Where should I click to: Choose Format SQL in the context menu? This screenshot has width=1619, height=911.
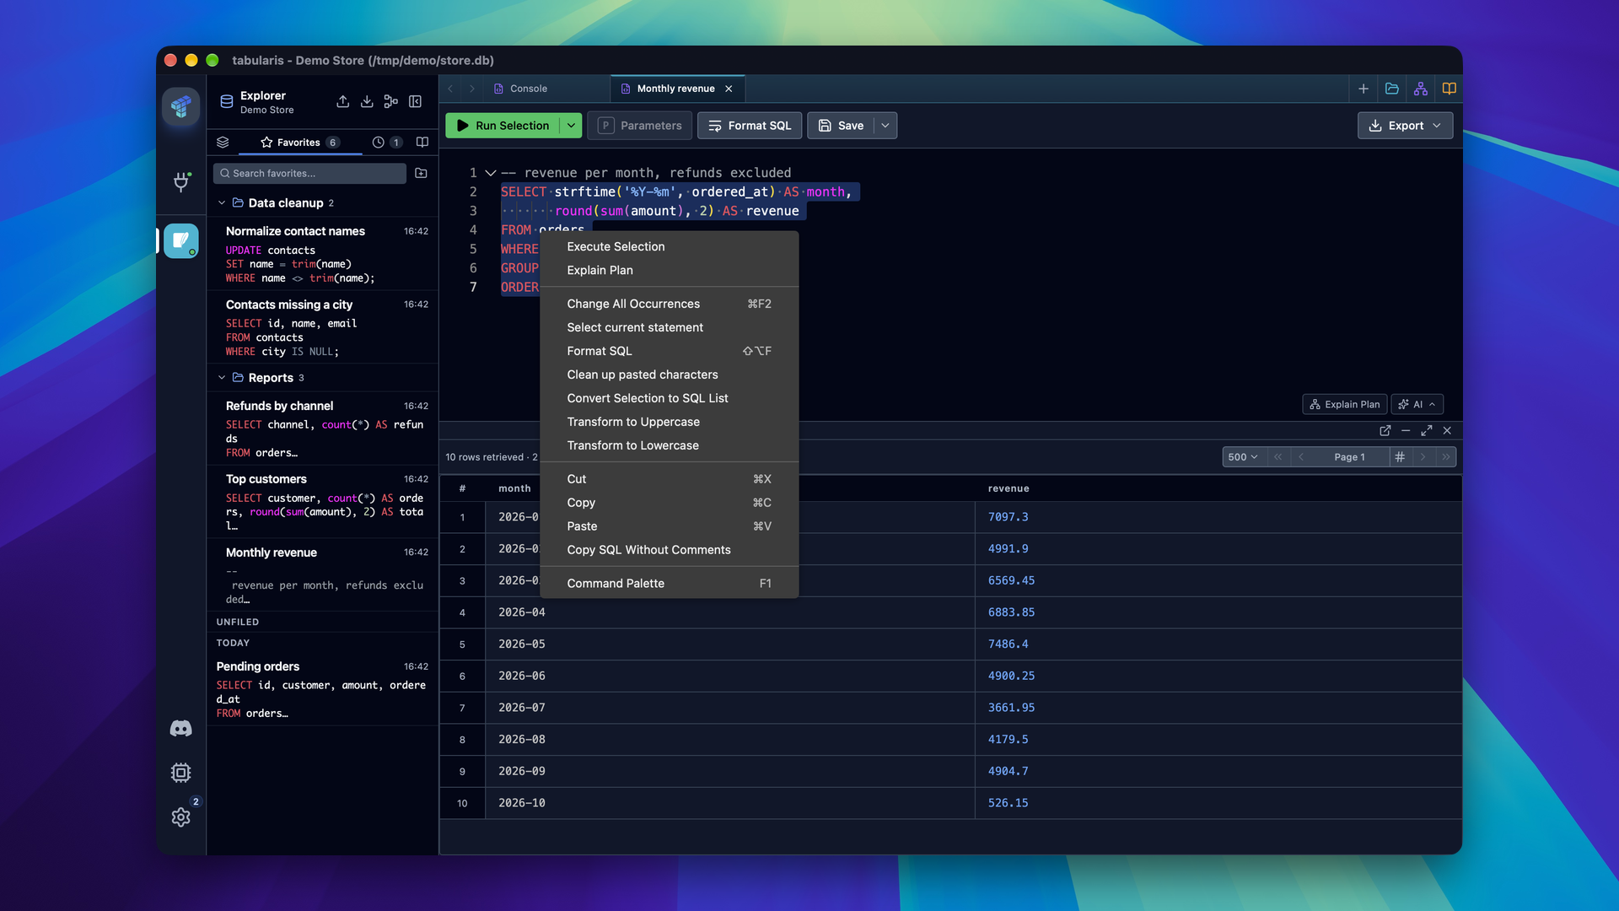tap(669, 352)
